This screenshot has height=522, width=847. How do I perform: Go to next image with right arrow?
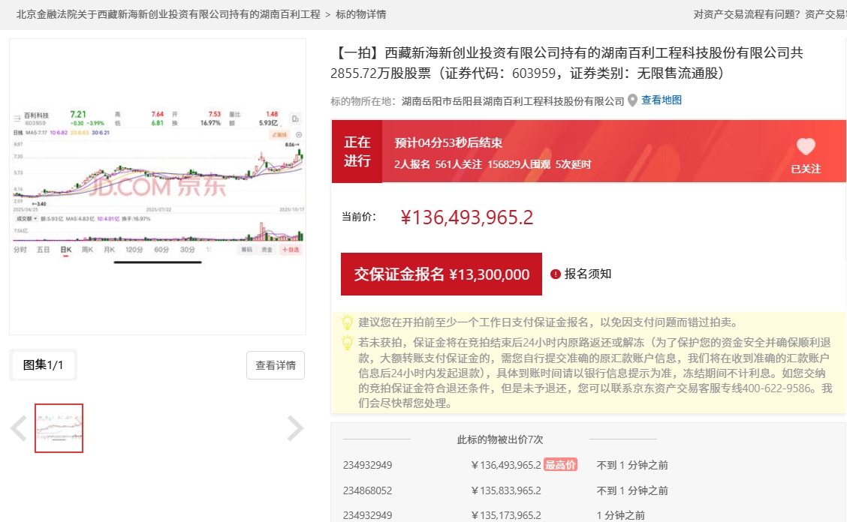295,428
